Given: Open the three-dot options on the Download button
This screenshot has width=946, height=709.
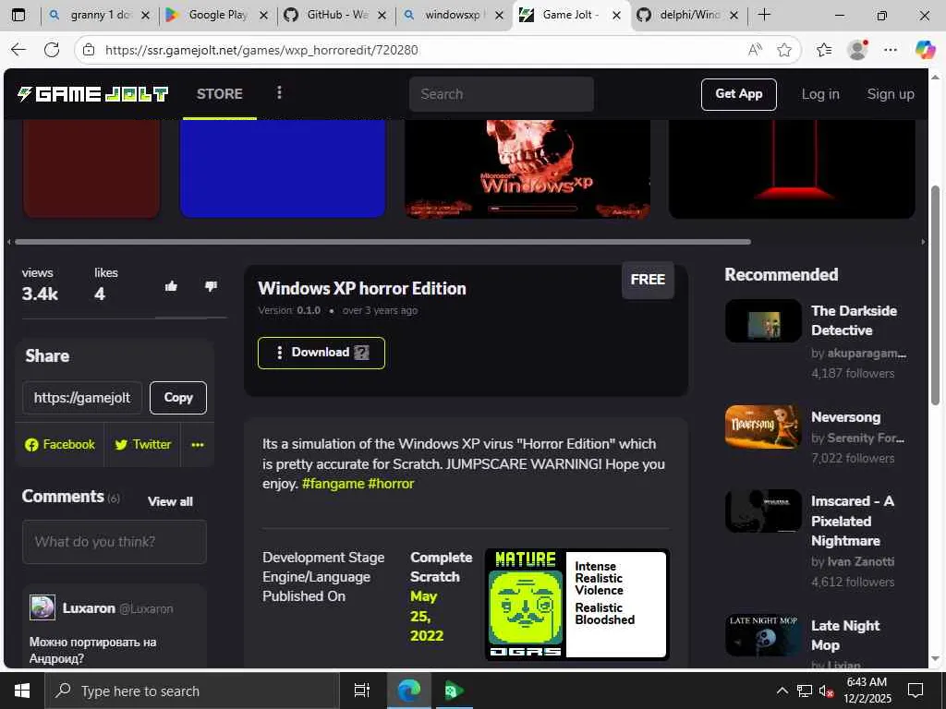Looking at the screenshot, I should 279,353.
